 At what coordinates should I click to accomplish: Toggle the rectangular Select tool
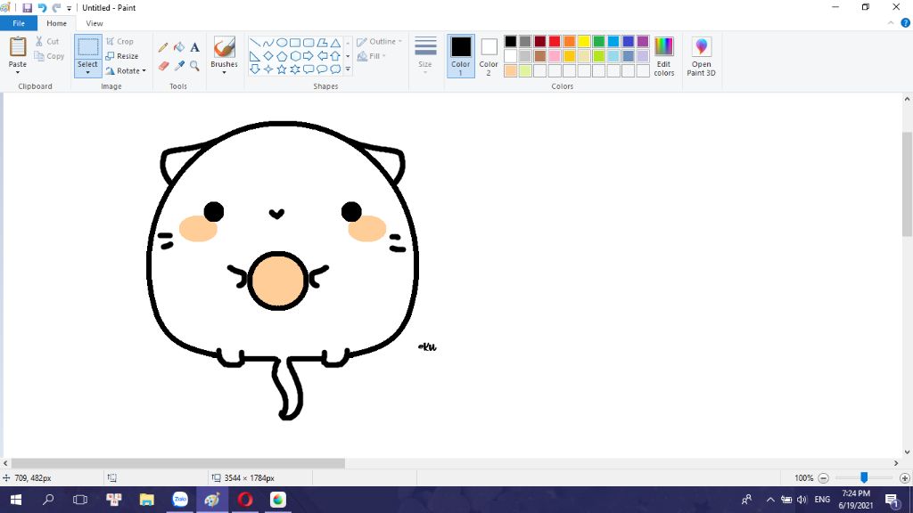[88, 48]
